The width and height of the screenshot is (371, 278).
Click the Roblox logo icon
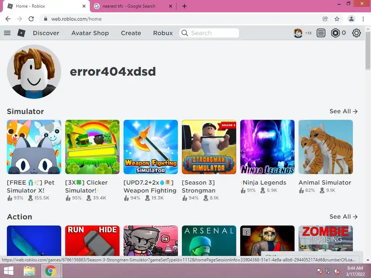tap(21, 33)
